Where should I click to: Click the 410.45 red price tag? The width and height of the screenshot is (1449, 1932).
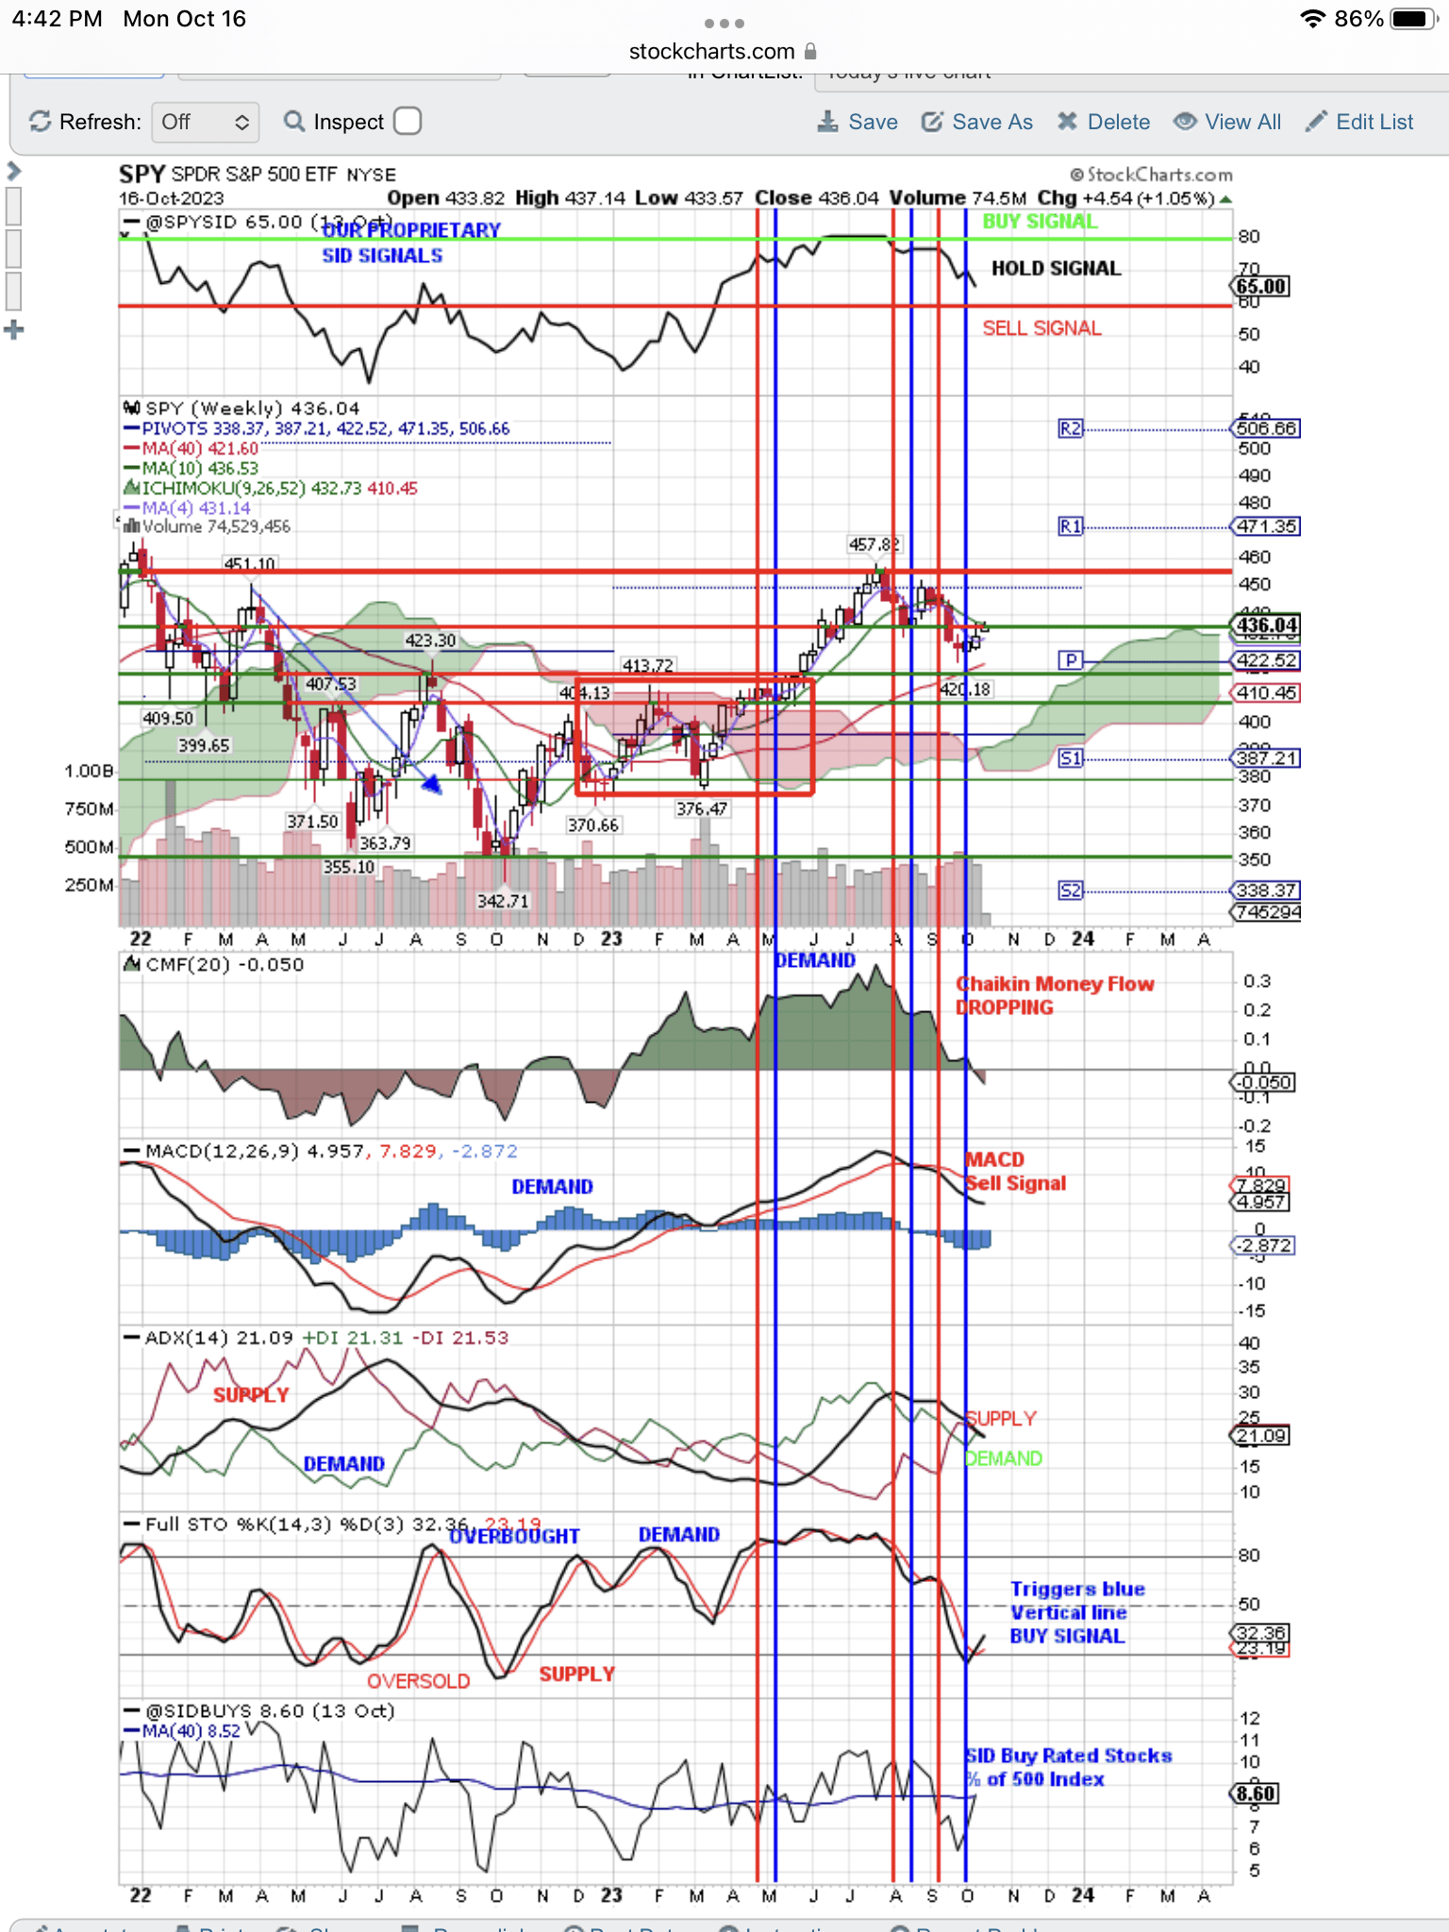pos(1266,692)
